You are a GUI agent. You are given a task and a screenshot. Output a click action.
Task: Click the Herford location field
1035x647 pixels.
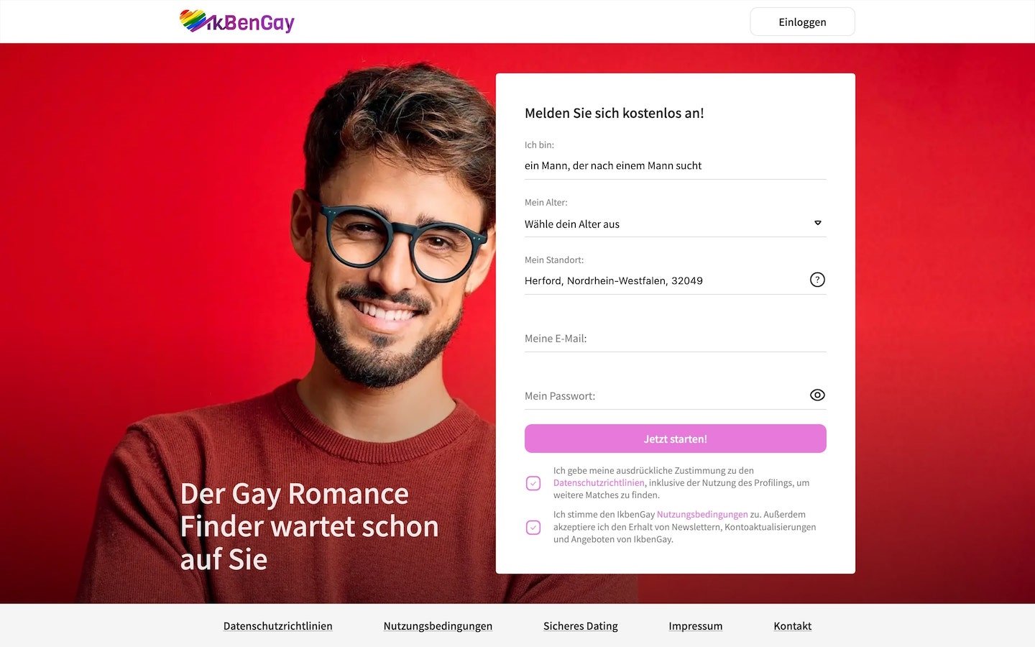665,280
